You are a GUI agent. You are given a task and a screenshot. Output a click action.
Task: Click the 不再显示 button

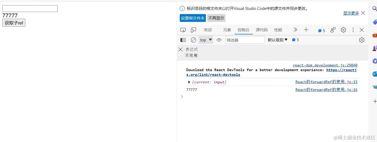click(216, 18)
